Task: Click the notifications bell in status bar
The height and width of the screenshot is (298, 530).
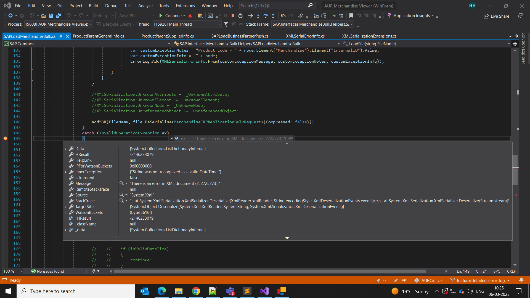Action: coord(521,280)
